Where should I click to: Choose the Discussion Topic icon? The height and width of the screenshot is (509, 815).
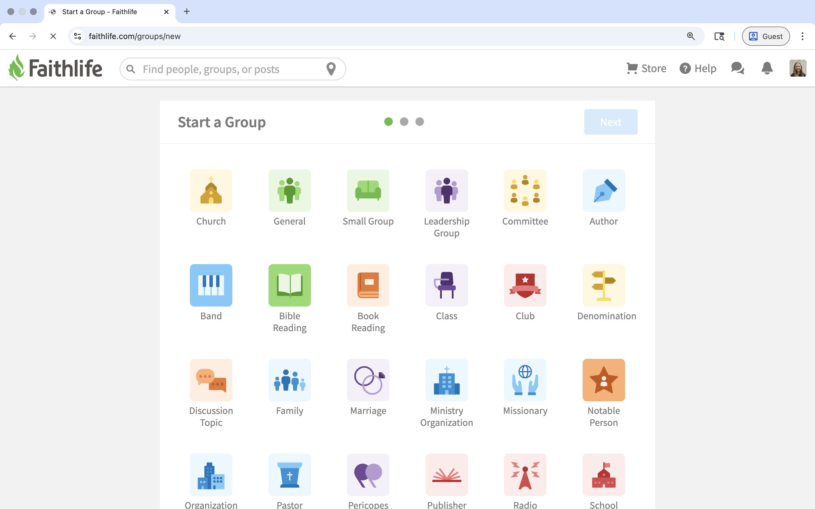click(211, 380)
